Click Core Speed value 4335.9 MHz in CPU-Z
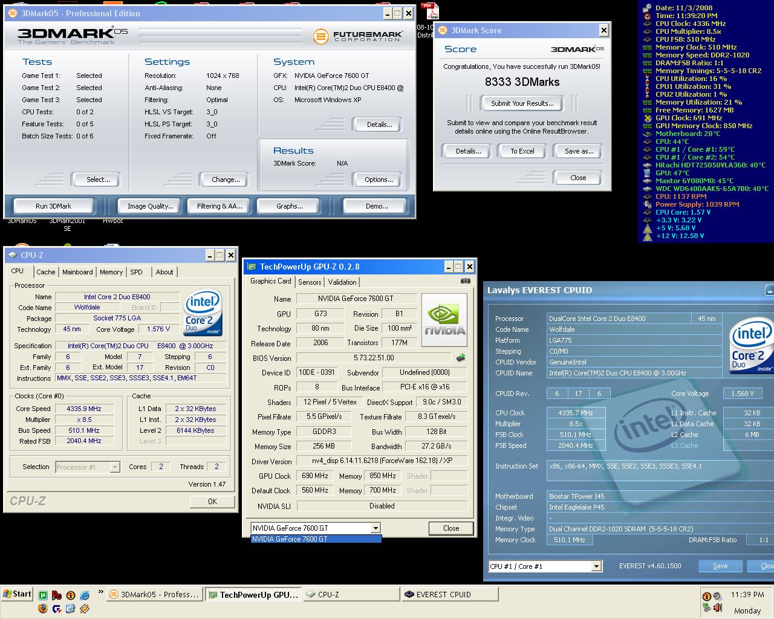Viewport: 774px width, 619px height. (84, 409)
